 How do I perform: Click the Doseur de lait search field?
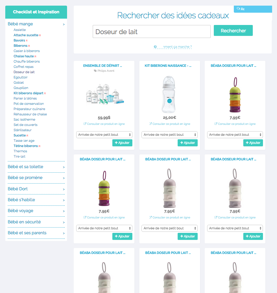coord(151,32)
